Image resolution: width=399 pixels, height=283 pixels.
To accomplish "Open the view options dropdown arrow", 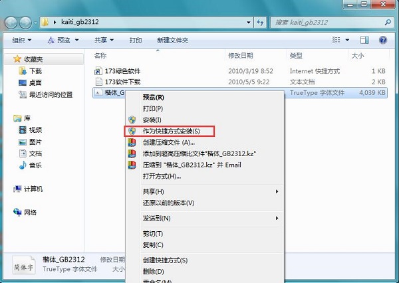I will coord(347,40).
